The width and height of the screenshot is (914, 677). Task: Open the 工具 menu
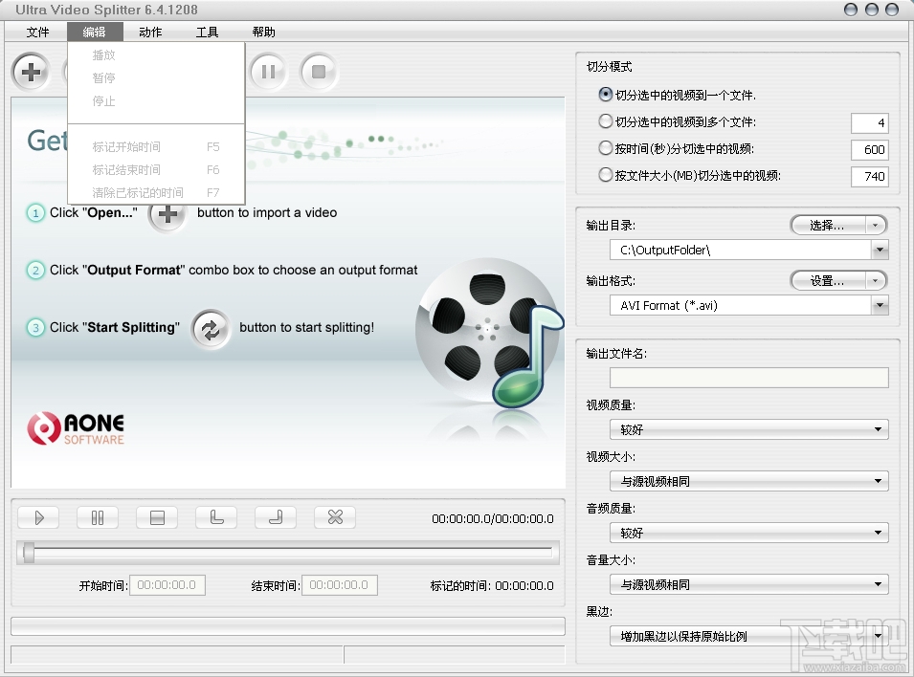click(x=207, y=32)
